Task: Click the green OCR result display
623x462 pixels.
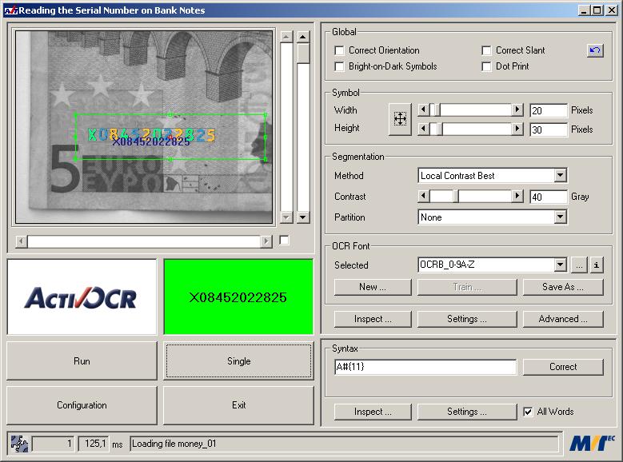Action: [238, 297]
